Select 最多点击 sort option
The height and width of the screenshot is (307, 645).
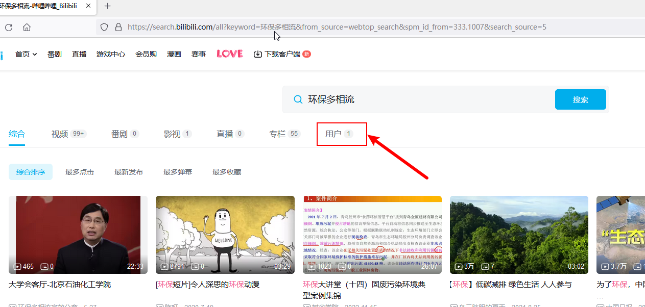80,172
